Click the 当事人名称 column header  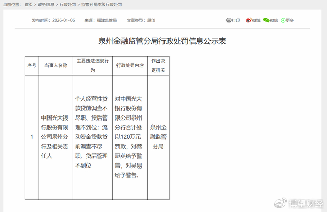tap(56, 65)
